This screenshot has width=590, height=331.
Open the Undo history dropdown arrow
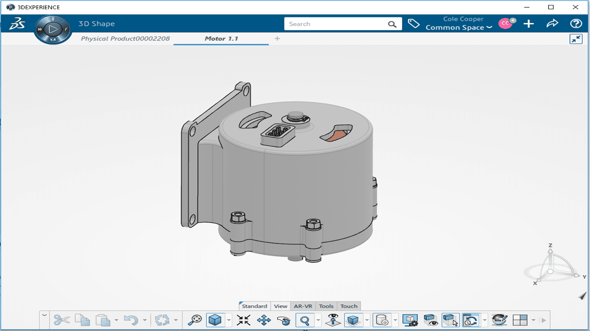point(145,320)
